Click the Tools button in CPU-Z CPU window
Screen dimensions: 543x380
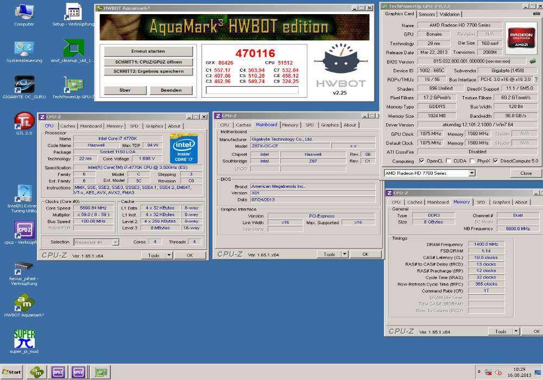tap(154, 255)
